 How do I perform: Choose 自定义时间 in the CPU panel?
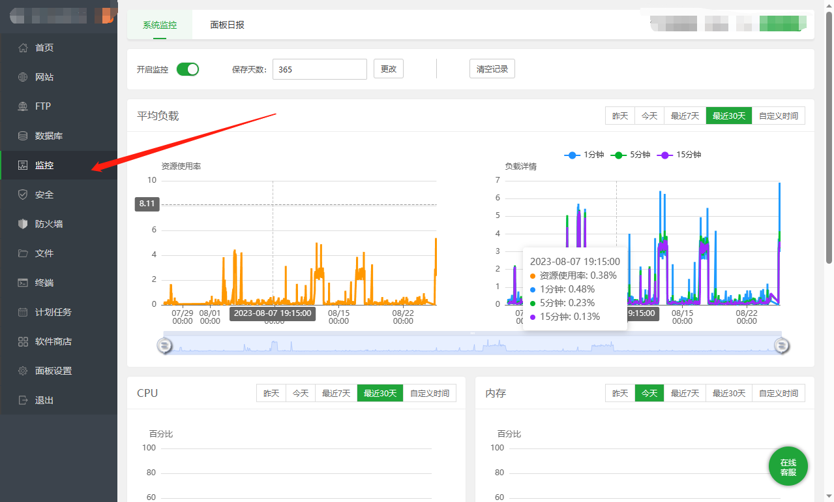click(x=430, y=393)
